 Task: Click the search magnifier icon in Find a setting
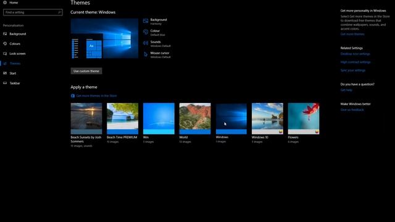pos(59,12)
